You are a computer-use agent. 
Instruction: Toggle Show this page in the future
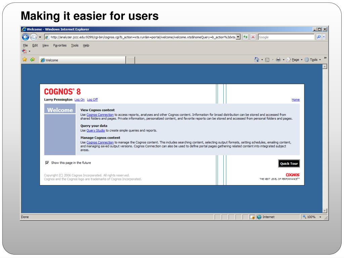(47, 163)
